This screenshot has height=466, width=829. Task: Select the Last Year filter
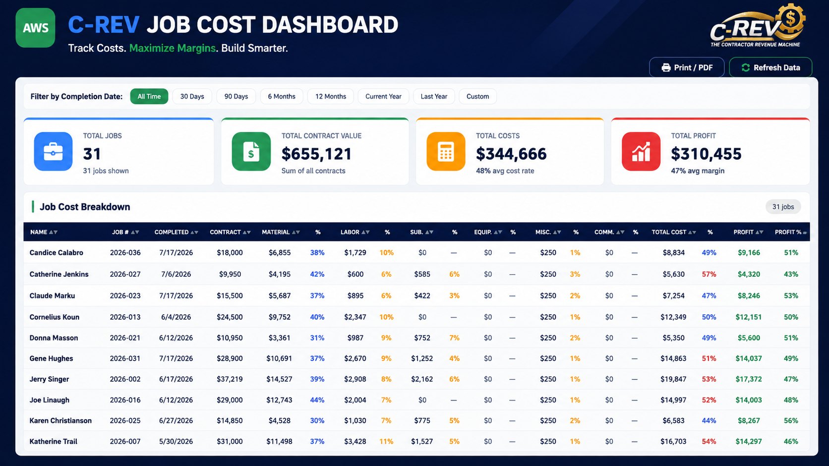pyautogui.click(x=434, y=97)
